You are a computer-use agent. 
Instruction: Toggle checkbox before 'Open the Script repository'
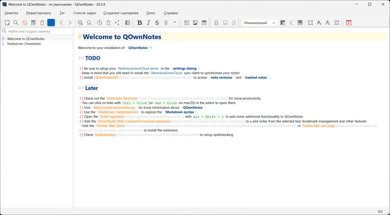[82, 117]
